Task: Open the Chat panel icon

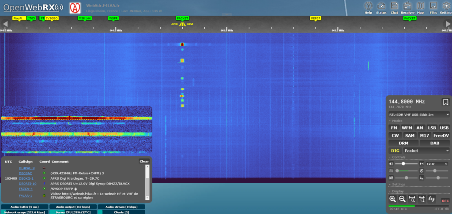Action: (394, 7)
